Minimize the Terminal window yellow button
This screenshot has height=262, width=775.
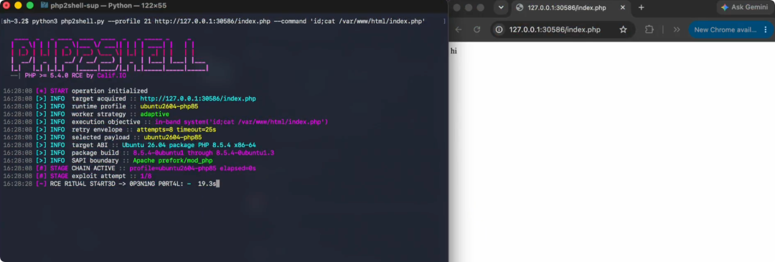point(18,6)
